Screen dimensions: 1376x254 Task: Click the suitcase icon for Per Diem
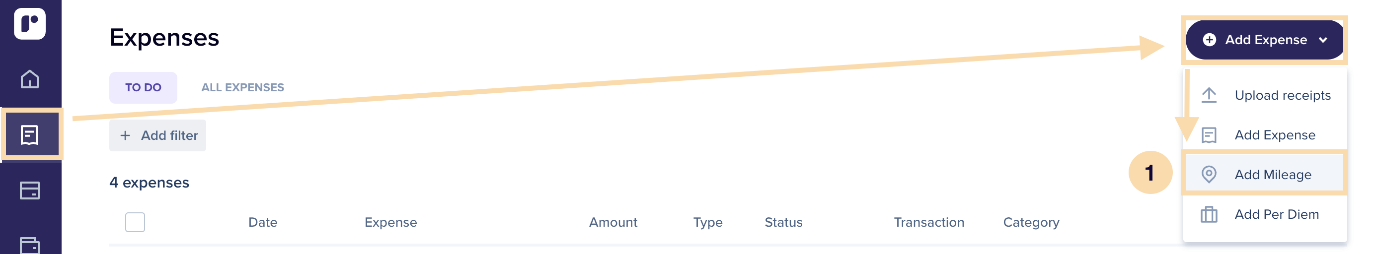(x=1209, y=214)
